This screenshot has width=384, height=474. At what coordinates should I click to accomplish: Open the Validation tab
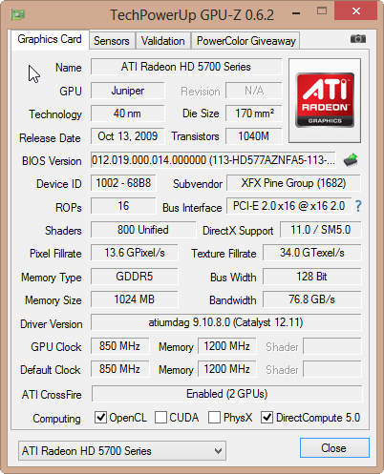pyautogui.click(x=163, y=41)
